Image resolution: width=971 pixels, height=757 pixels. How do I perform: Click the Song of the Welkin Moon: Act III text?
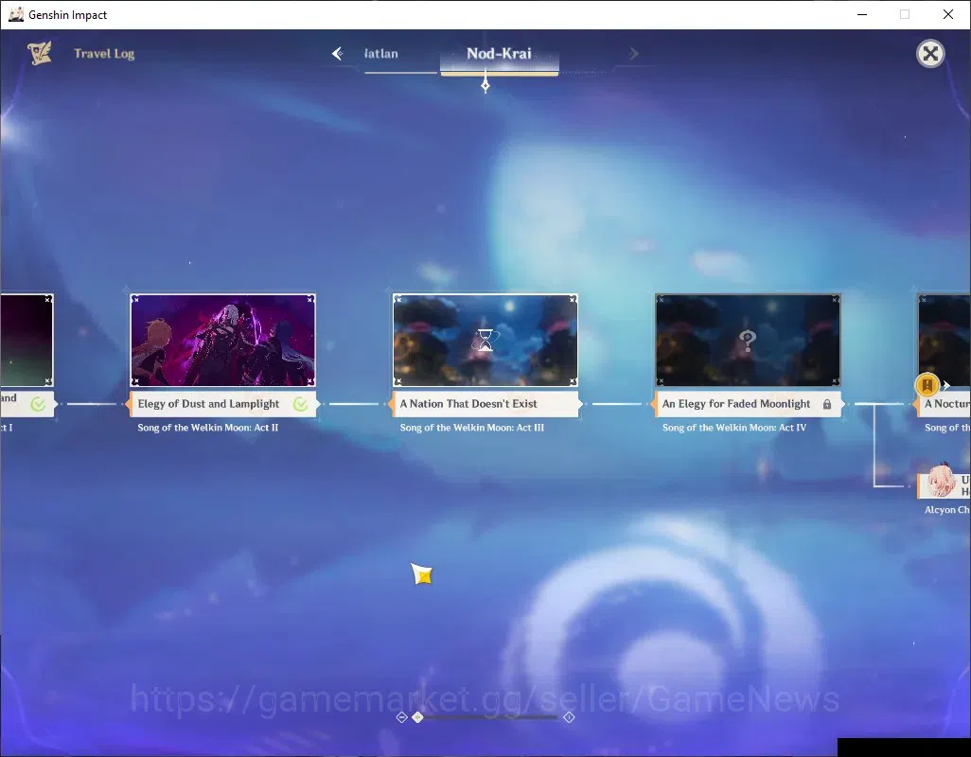(x=472, y=427)
